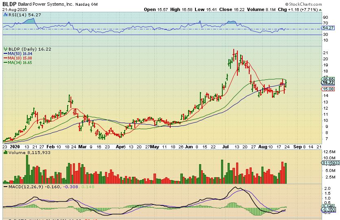340x220 pixels.
Task: Click the Open 15.57 value
Action: pyautogui.click(x=156, y=9)
